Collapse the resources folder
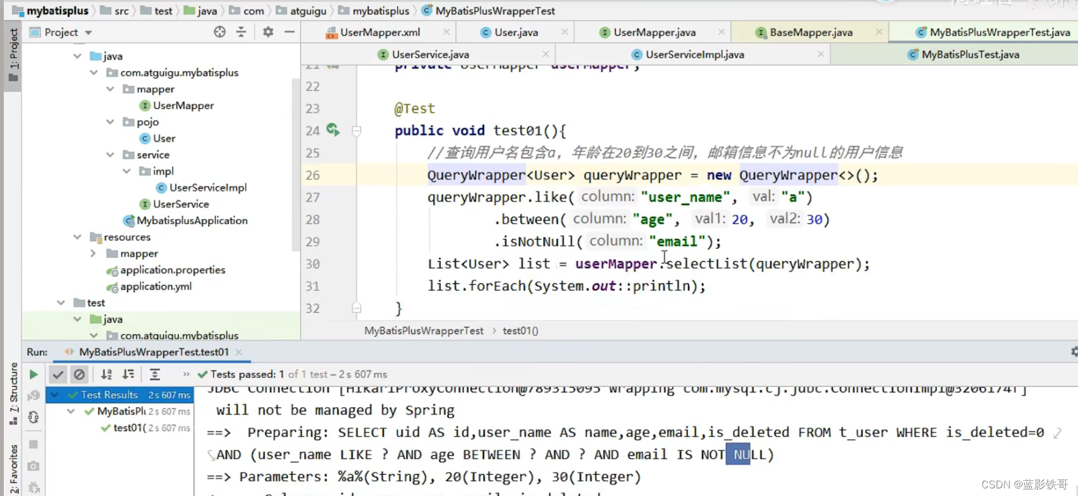Image resolution: width=1078 pixels, height=496 pixels. point(77,237)
